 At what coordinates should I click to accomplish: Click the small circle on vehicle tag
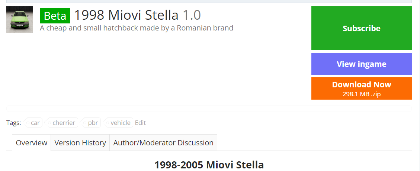pos(107,123)
